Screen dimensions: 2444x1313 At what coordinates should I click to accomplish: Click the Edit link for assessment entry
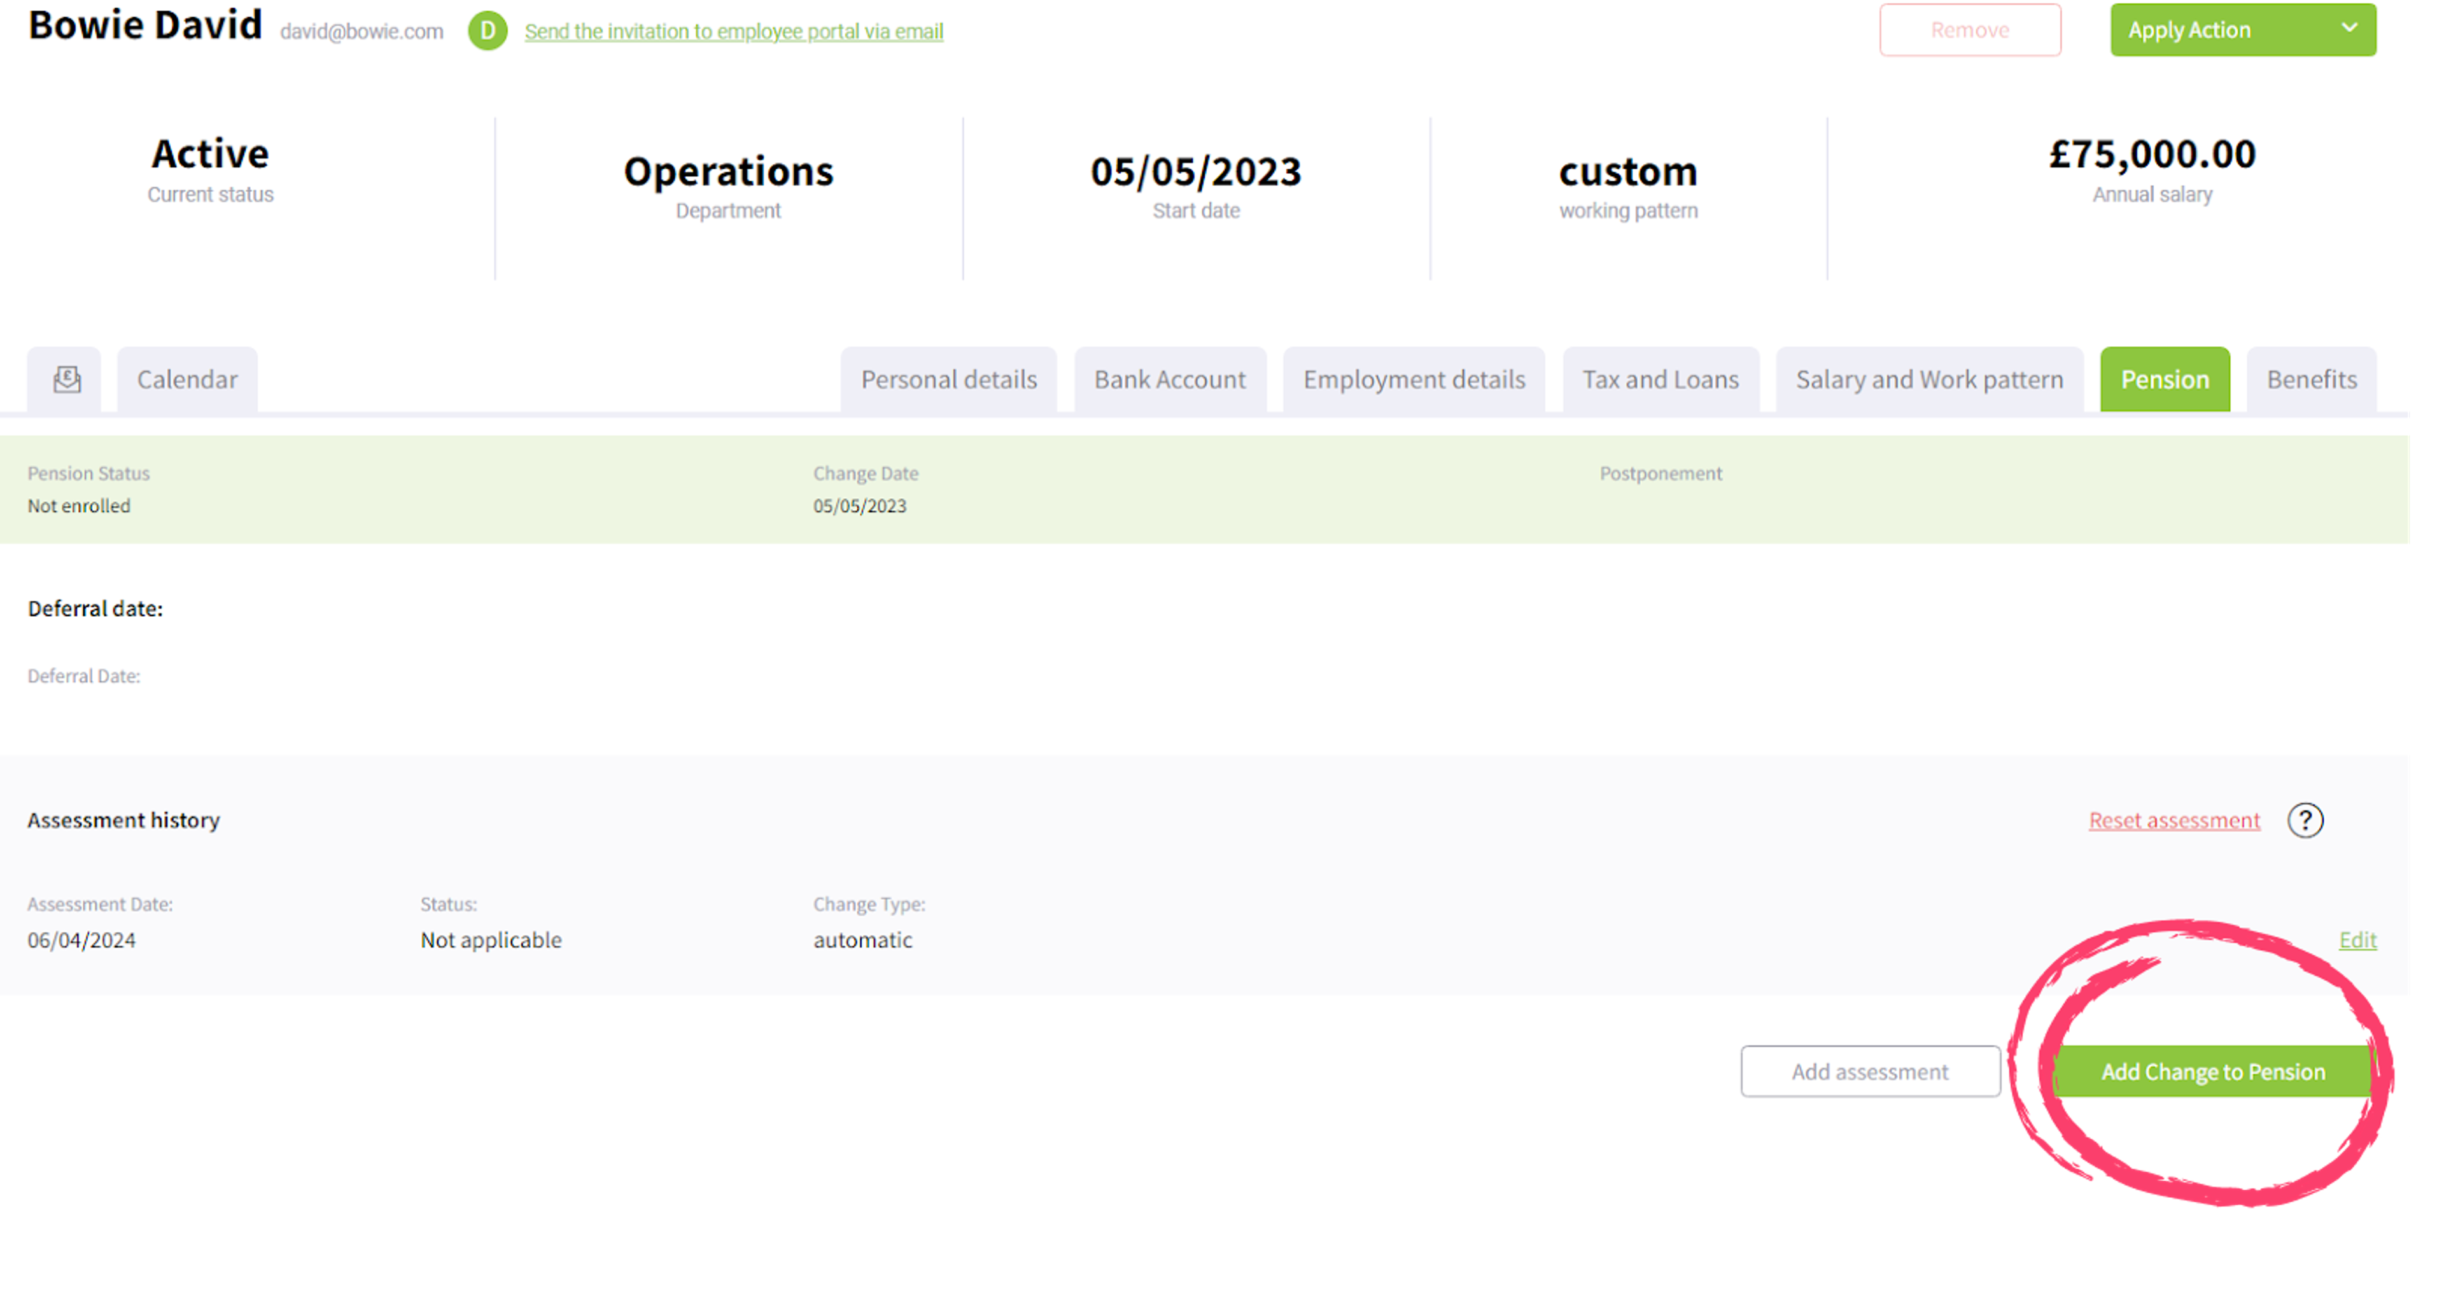tap(2358, 939)
